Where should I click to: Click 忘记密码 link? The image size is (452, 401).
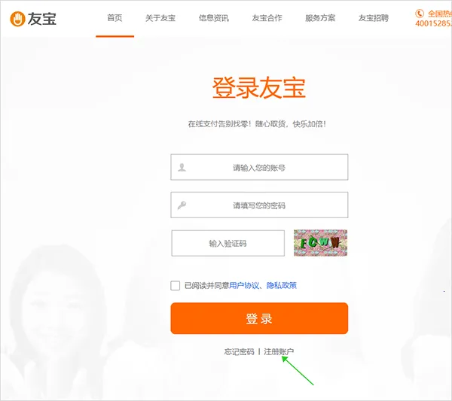pyautogui.click(x=240, y=352)
